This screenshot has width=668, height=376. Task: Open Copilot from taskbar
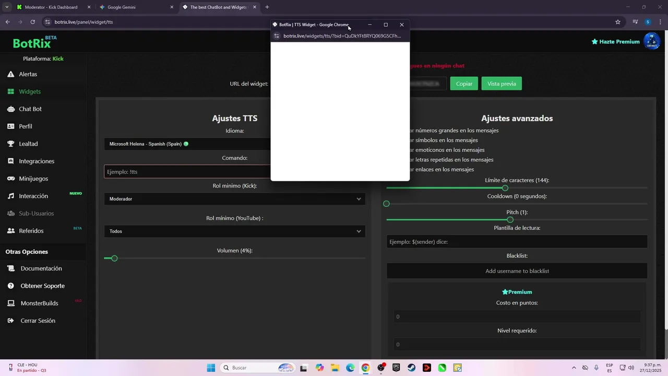319,368
